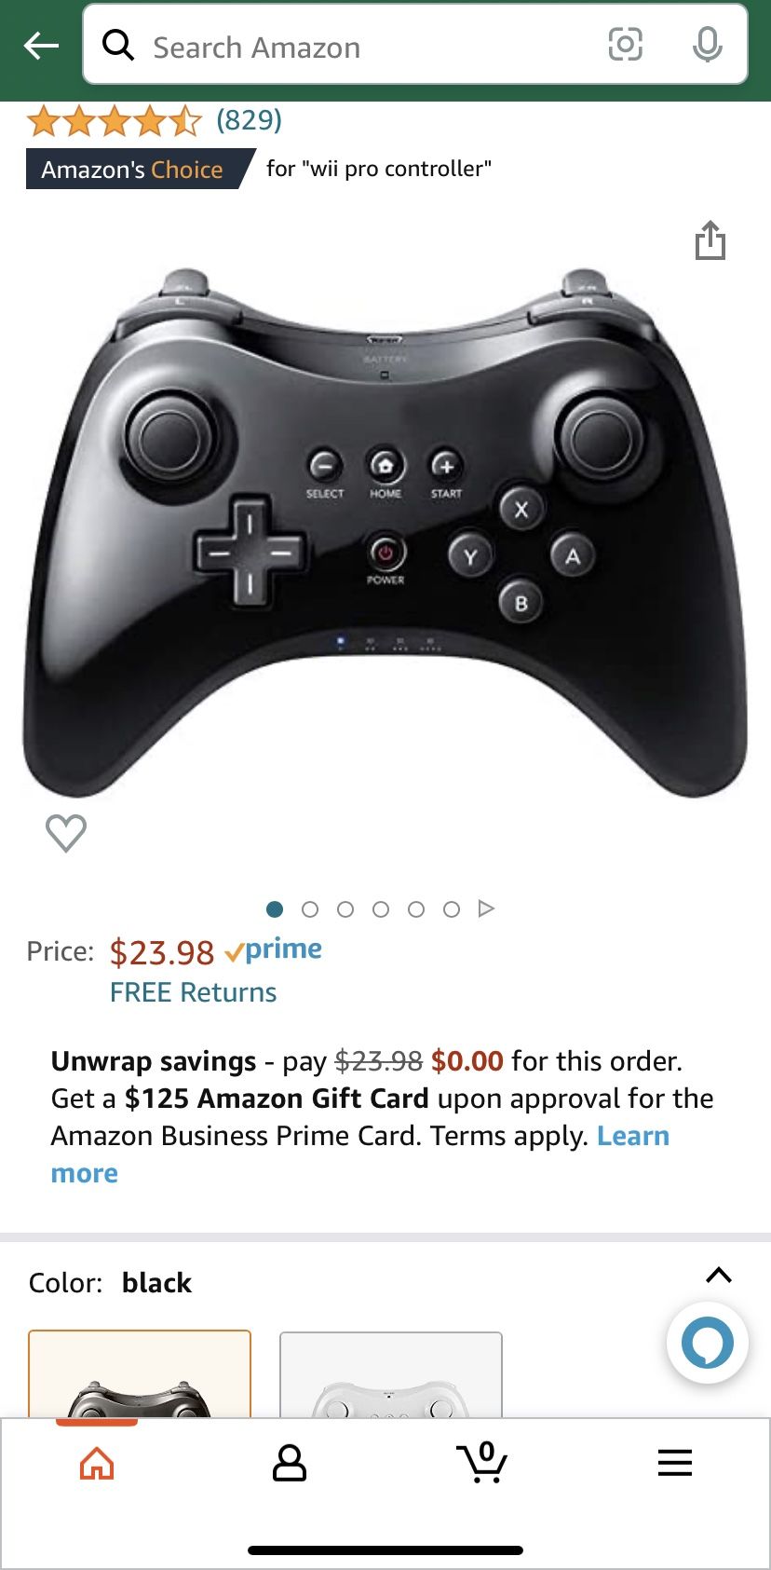The image size is (771, 1570).
Task: Open the account profile tab
Action: pyautogui.click(x=289, y=1463)
